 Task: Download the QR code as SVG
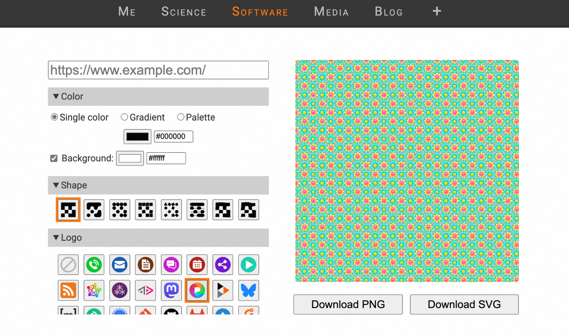464,304
